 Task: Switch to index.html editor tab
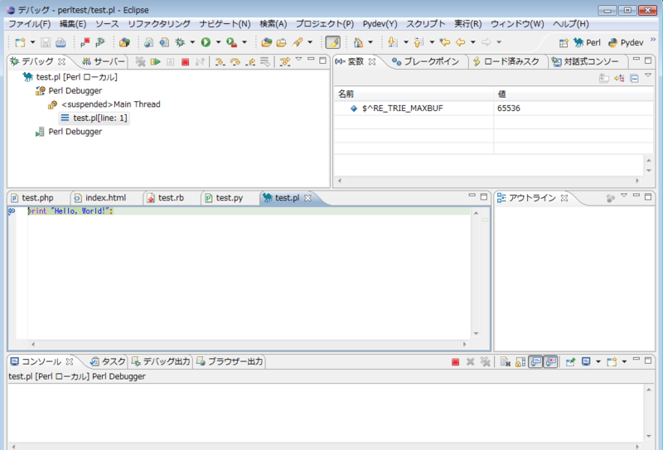click(x=100, y=197)
